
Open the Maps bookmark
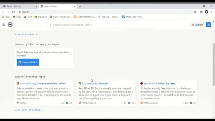[x=17, y=17]
